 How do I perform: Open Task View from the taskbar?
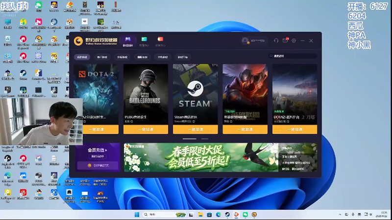click(191, 215)
